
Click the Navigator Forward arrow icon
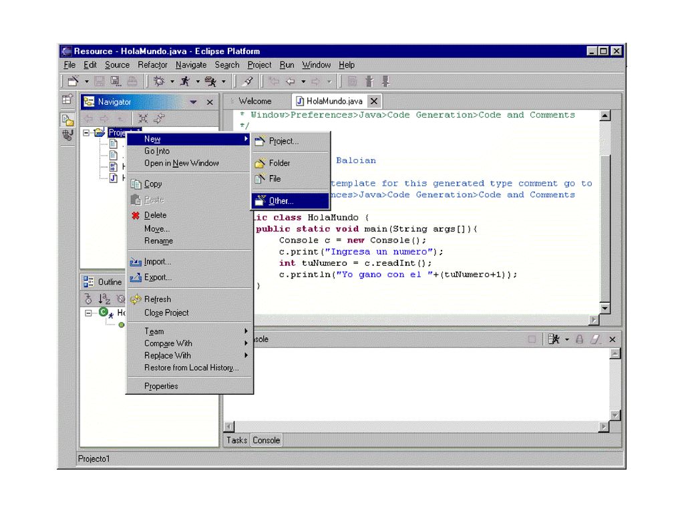pos(104,118)
